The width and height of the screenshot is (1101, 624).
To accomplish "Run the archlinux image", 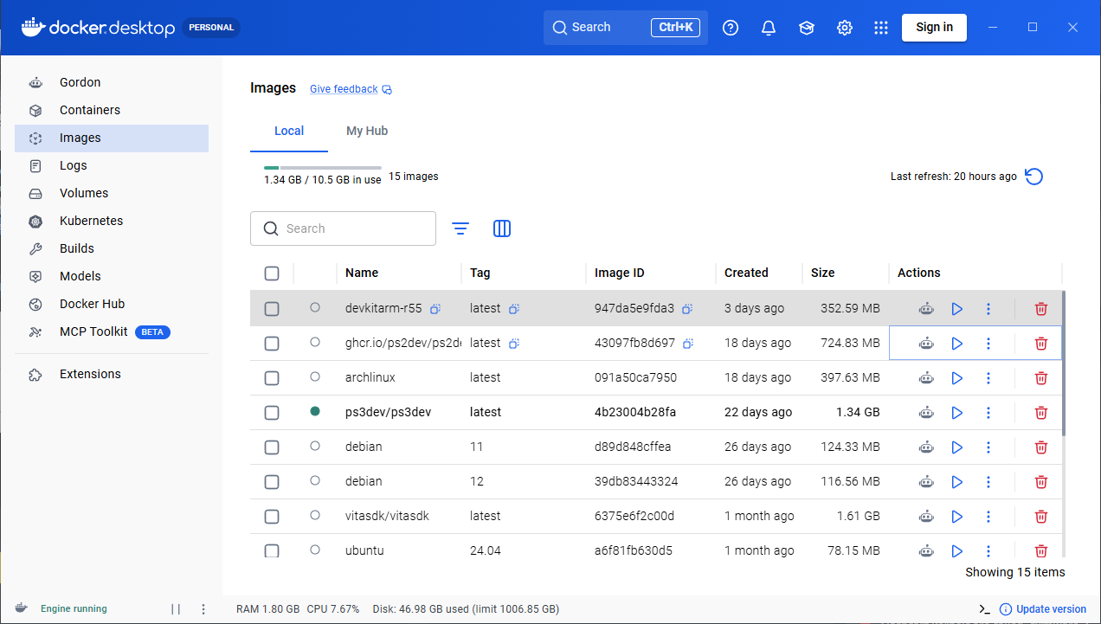I will (956, 378).
